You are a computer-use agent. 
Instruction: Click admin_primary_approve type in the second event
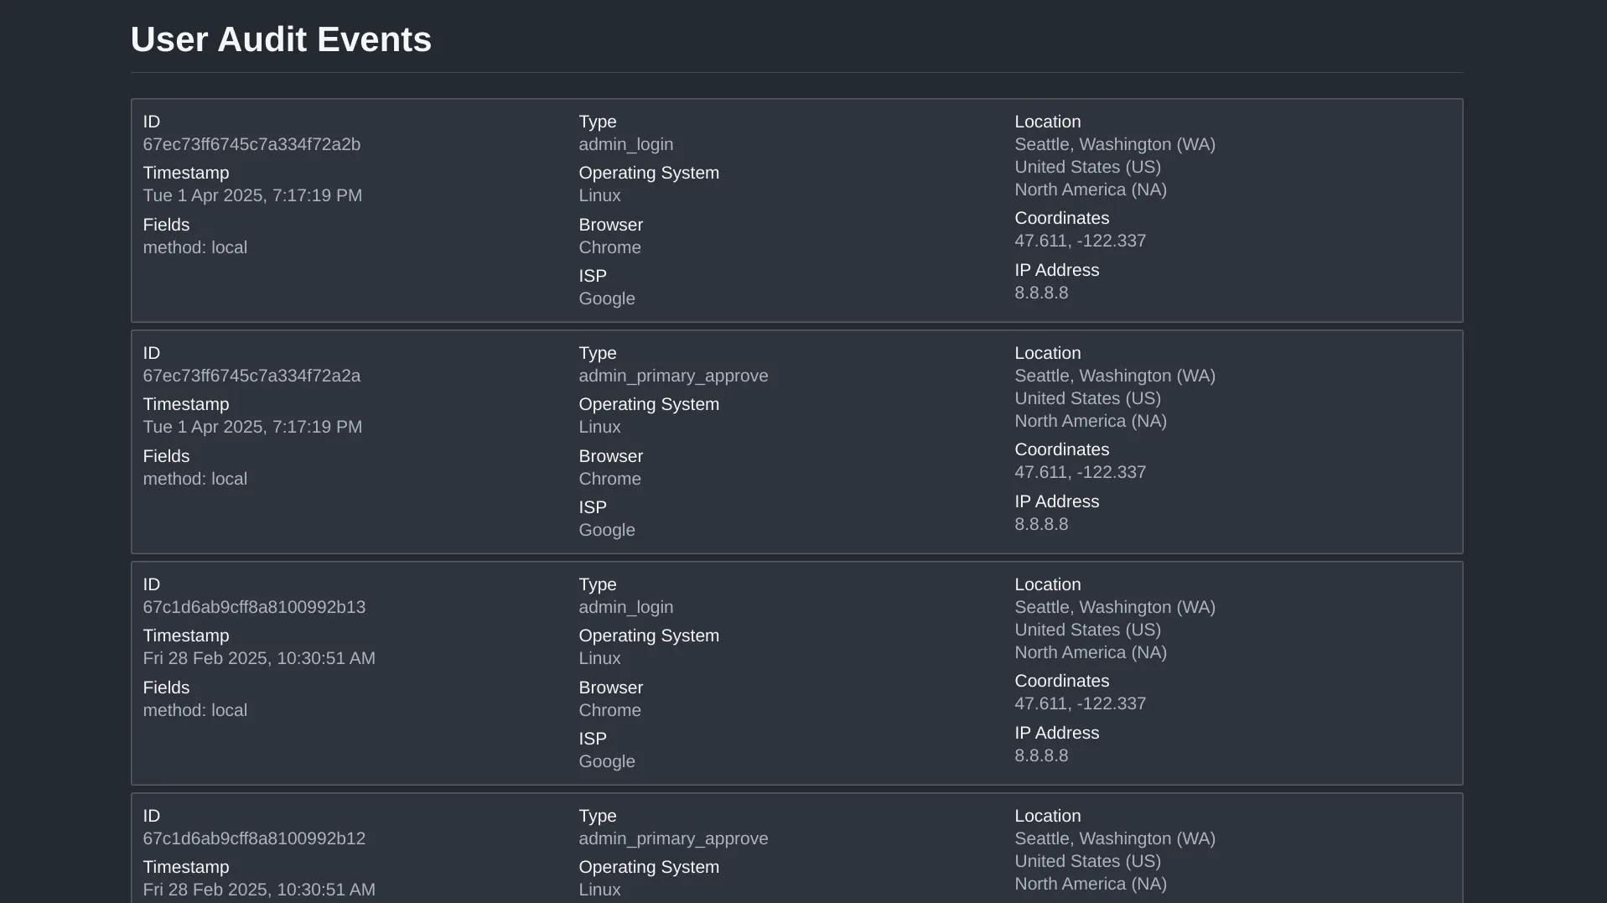coord(673,376)
